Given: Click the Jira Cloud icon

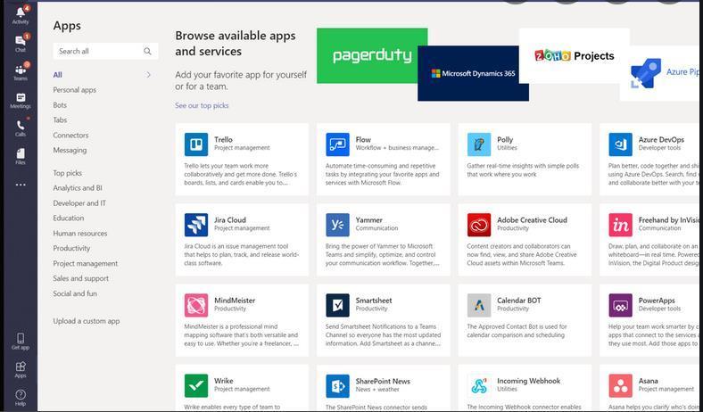Looking at the screenshot, I should [x=196, y=225].
